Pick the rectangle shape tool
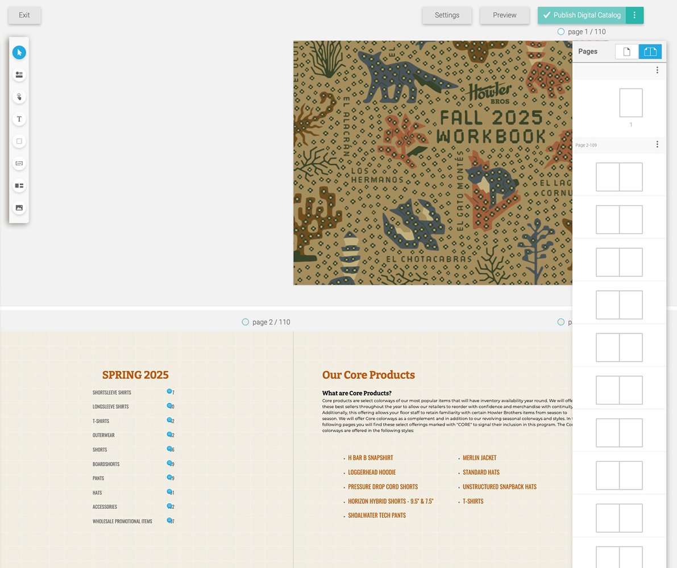Viewport: 677px width, 568px height. point(19,141)
